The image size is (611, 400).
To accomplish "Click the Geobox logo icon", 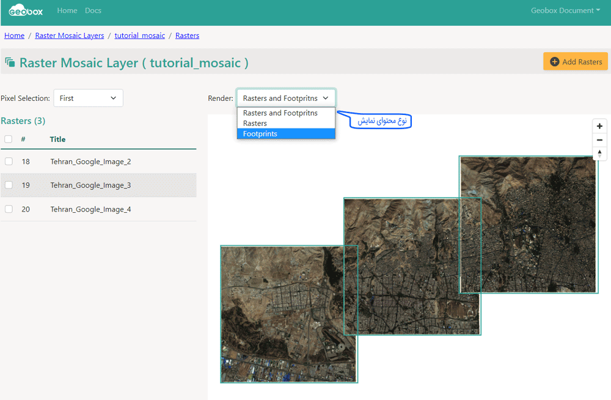I will point(26,10).
